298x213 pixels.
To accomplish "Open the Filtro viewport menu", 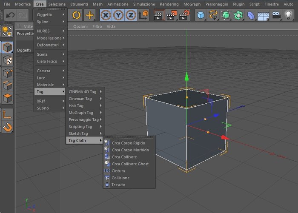I will pos(97,27).
